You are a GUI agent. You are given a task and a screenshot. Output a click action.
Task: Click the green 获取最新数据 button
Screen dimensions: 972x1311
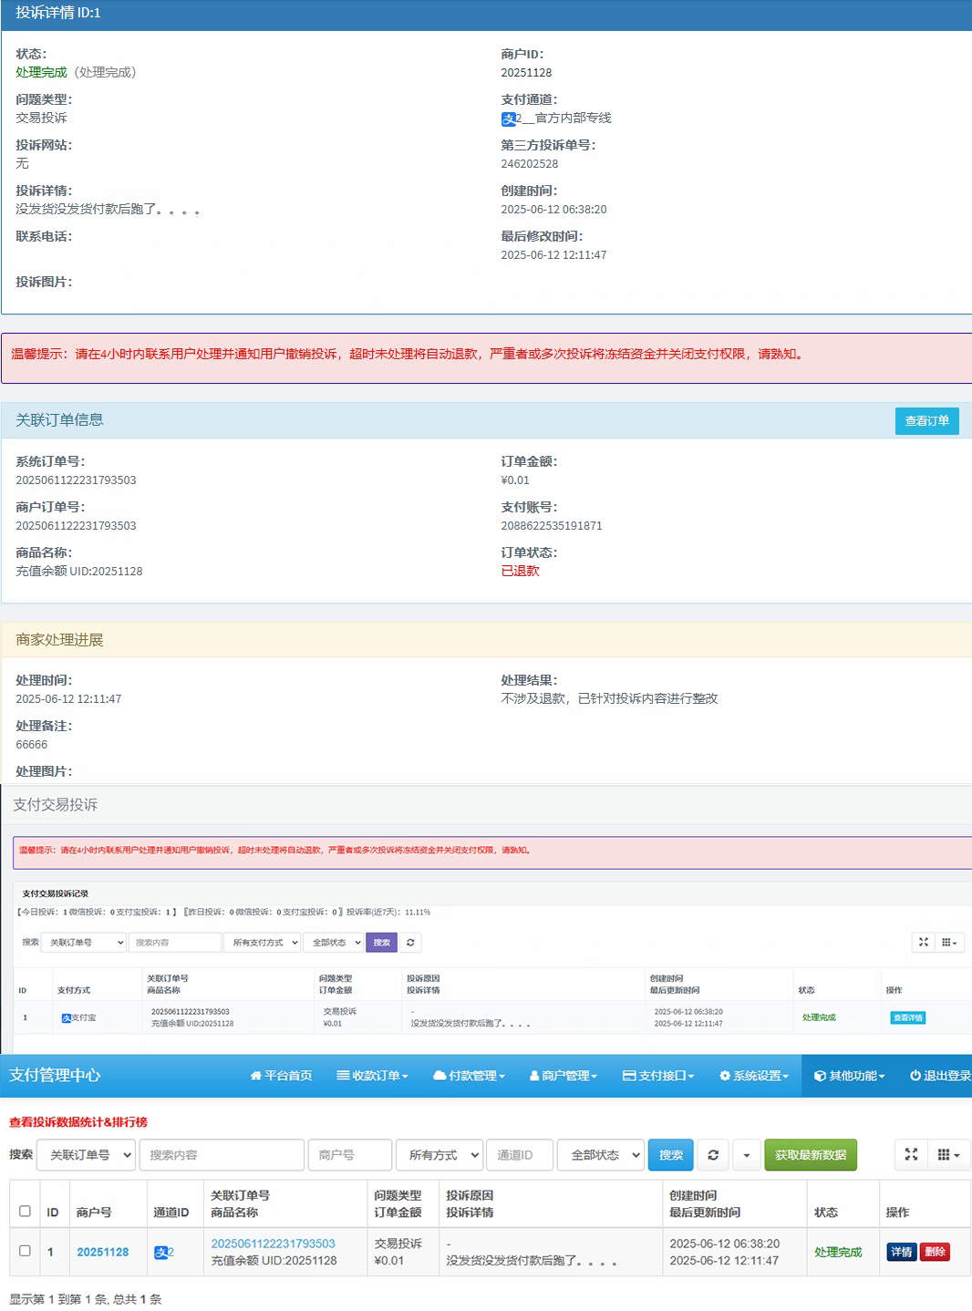click(x=810, y=1154)
